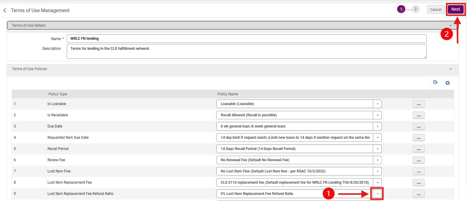Click the back arrow beside Terms of Use Management
Image resolution: width=467 pixels, height=201 pixels.
(x=5, y=10)
